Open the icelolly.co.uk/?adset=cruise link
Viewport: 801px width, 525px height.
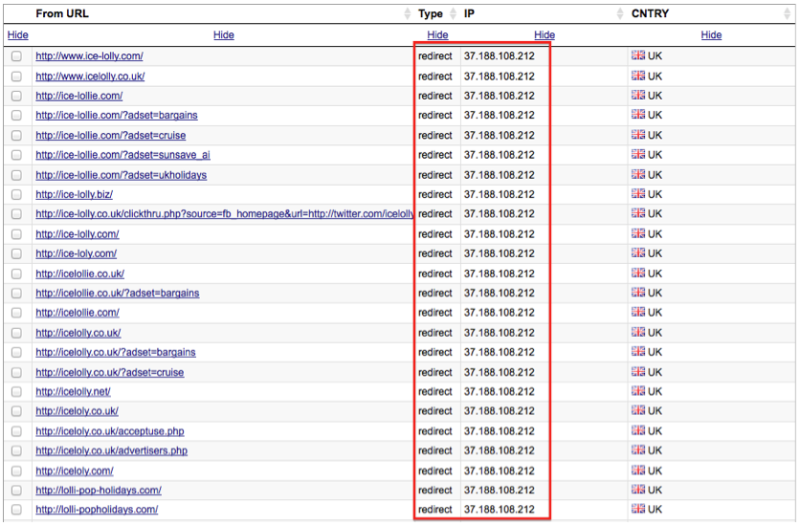click(x=110, y=372)
